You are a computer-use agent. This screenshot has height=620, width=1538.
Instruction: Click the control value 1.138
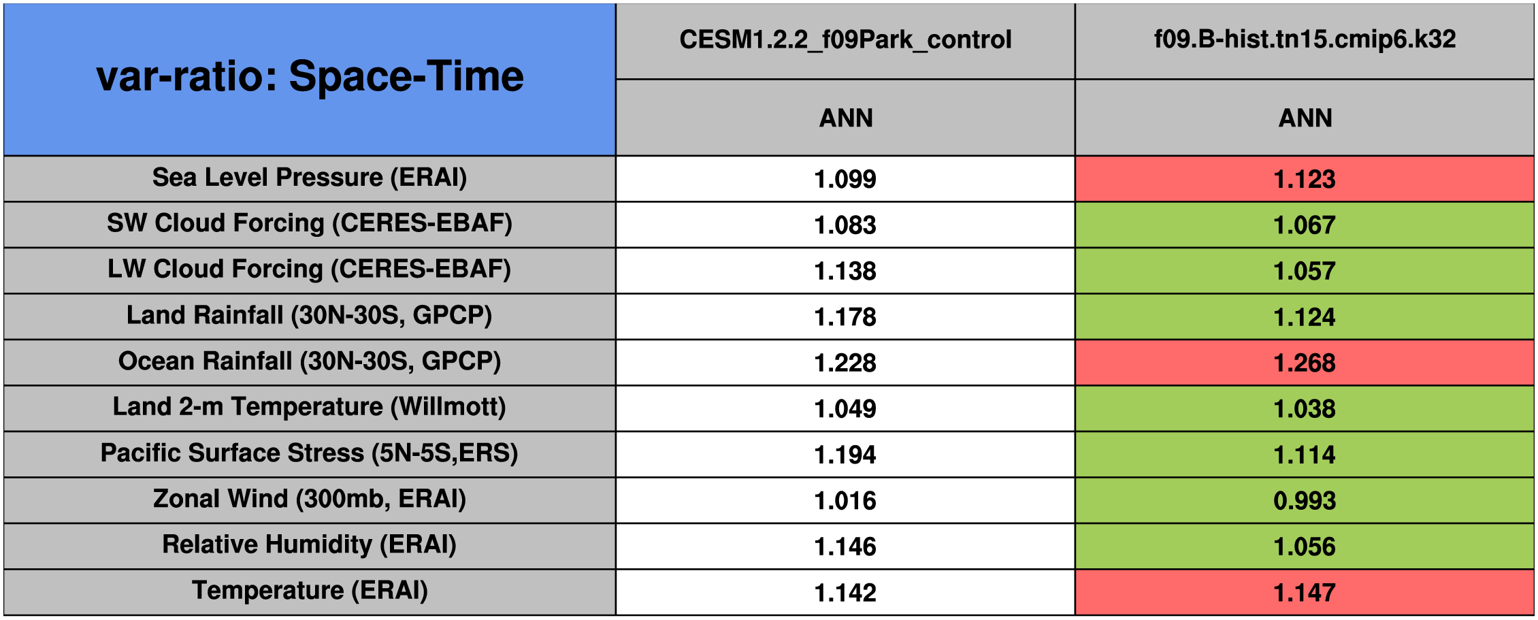(845, 271)
